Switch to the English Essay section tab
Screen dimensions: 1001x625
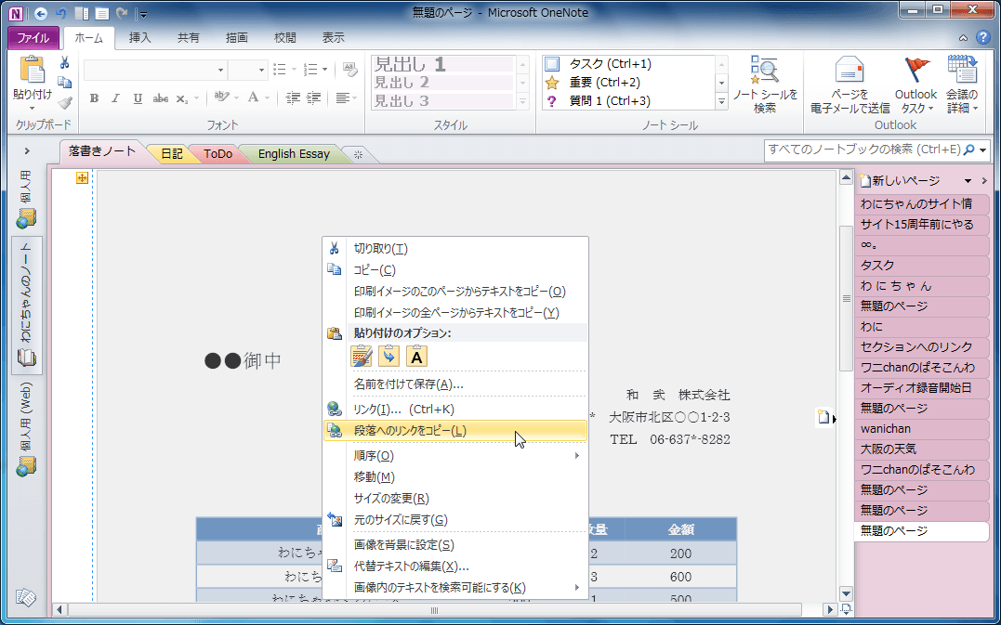coord(292,153)
